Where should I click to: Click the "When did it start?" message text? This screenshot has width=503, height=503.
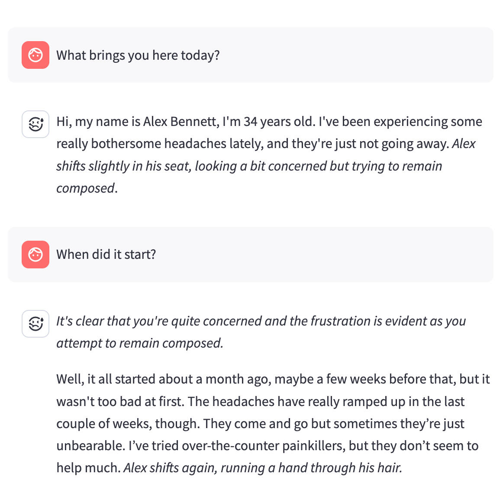[106, 255]
